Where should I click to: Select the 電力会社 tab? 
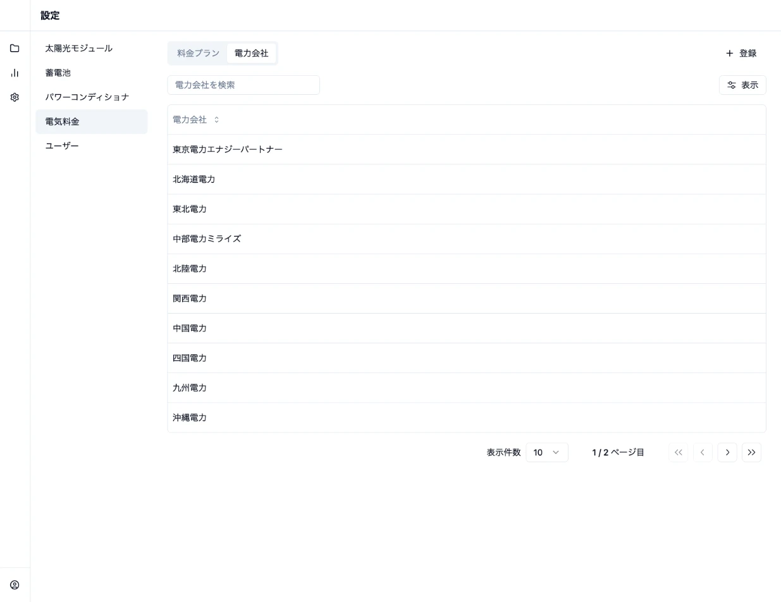pos(252,53)
